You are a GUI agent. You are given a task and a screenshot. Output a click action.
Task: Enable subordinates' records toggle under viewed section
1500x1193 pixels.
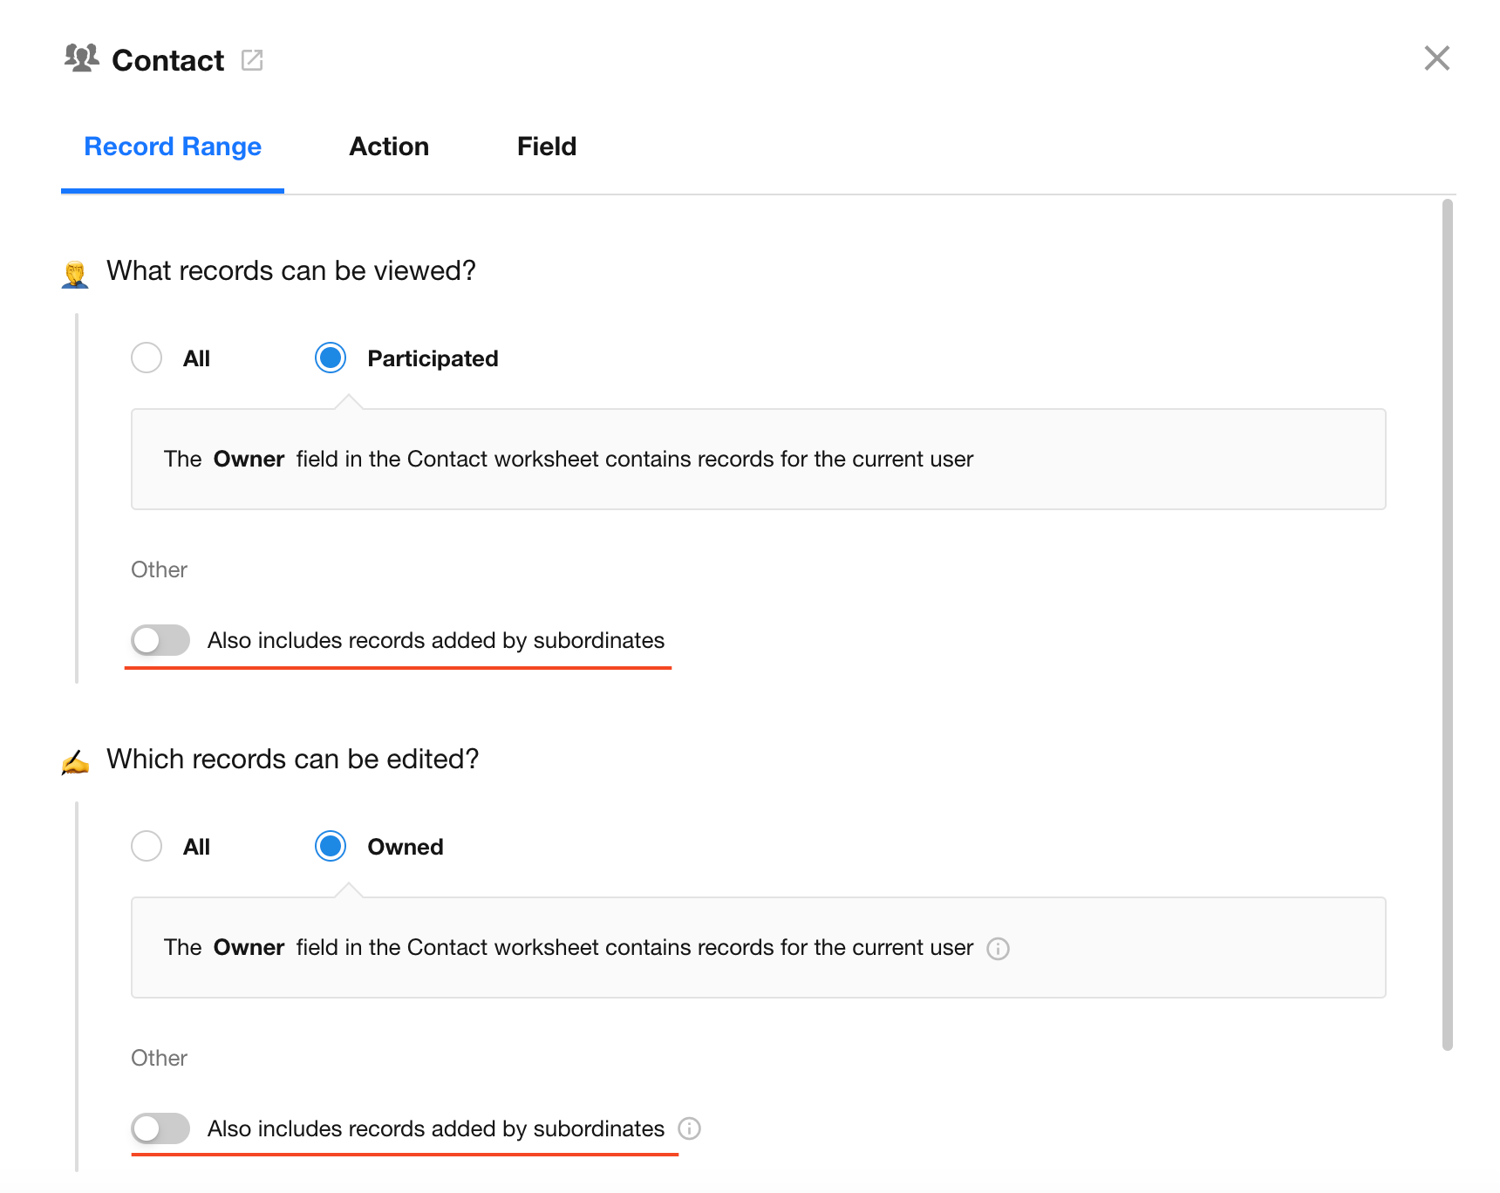160,640
